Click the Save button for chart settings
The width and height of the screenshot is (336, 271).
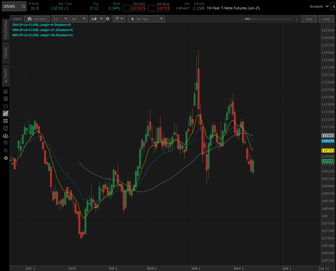(309, 19)
